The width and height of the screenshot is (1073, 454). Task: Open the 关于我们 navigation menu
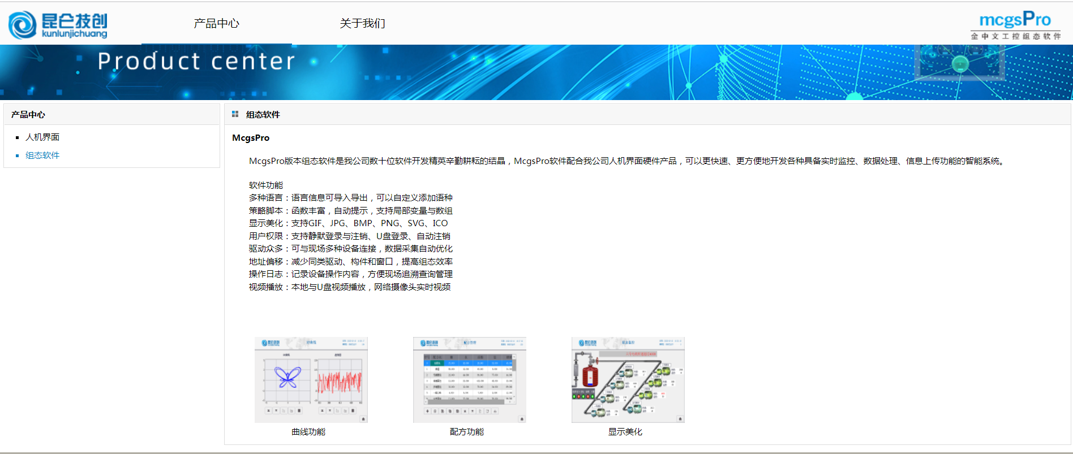[362, 24]
